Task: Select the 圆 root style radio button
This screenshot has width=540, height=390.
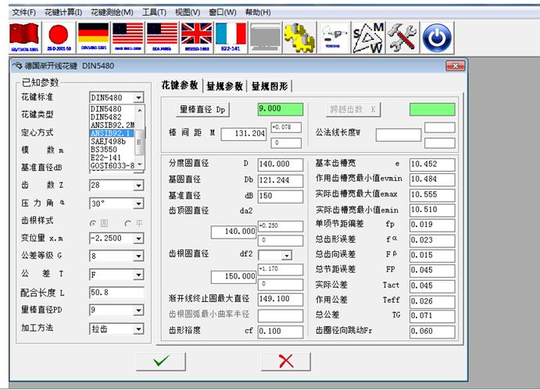Action: 95,222
